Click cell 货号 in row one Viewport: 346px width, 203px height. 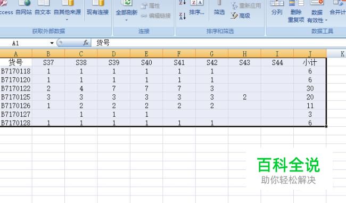(x=15, y=62)
